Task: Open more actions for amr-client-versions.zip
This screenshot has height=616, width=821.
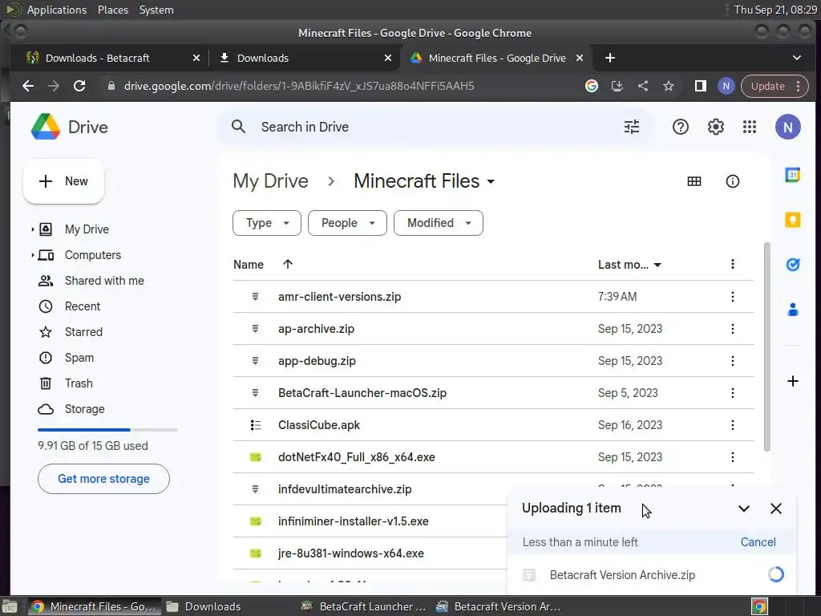Action: [732, 297]
